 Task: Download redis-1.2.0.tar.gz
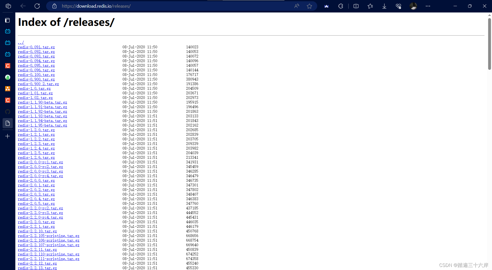click(x=36, y=130)
